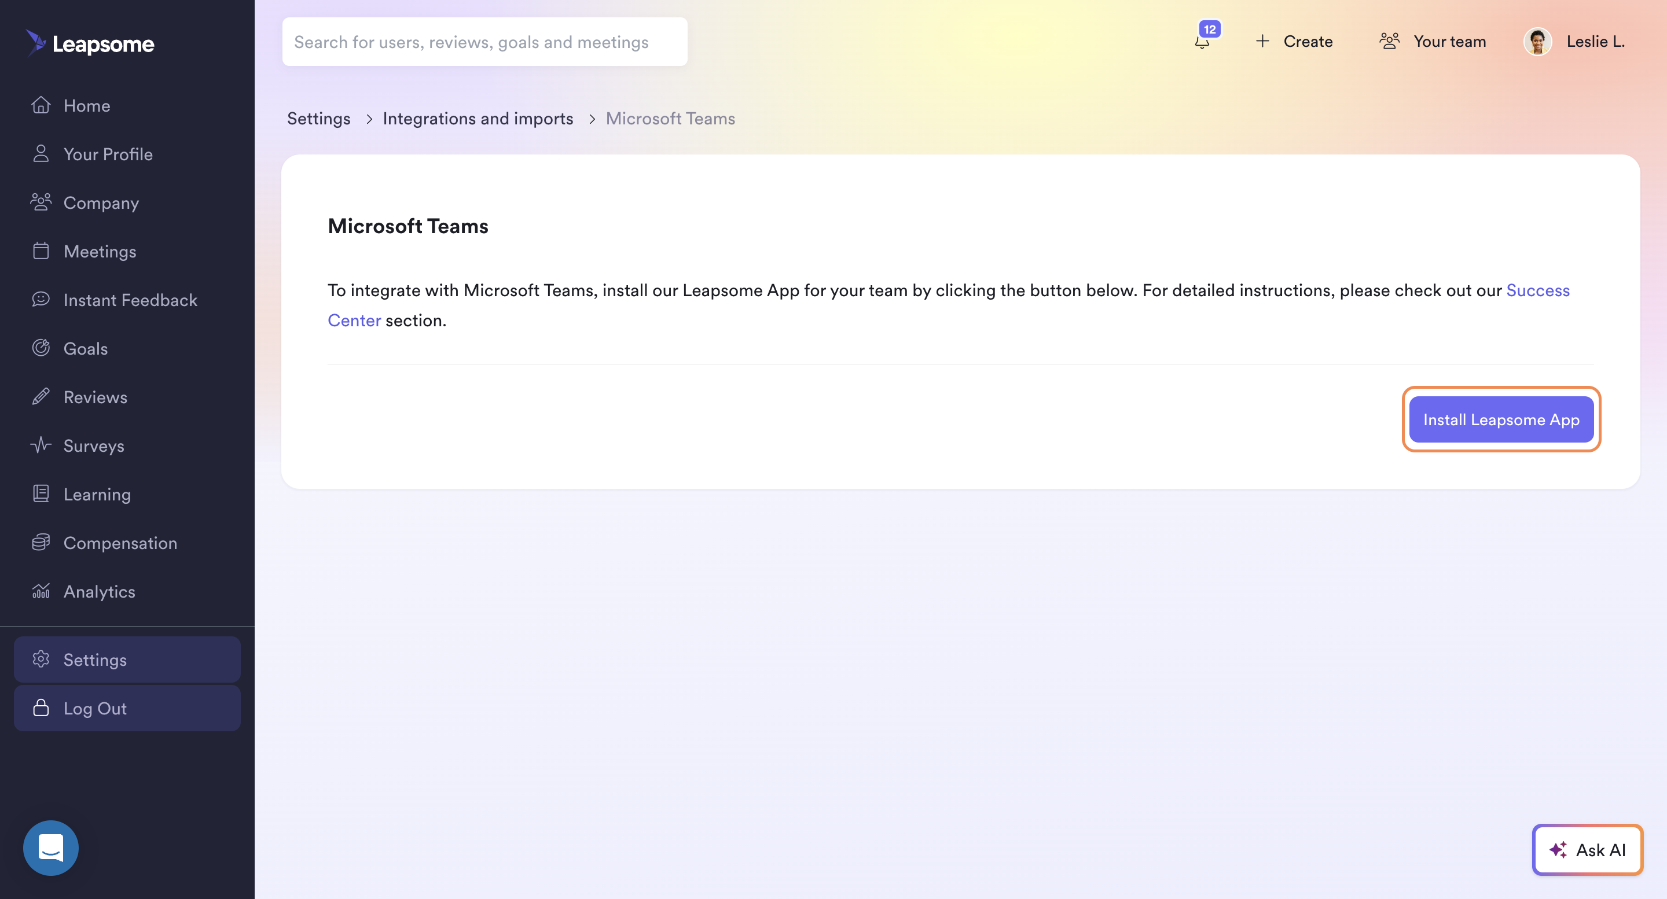1667x899 pixels.
Task: Click the Learning book icon
Action: tap(41, 493)
